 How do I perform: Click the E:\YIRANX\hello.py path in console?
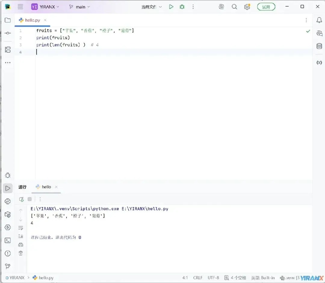click(x=145, y=208)
